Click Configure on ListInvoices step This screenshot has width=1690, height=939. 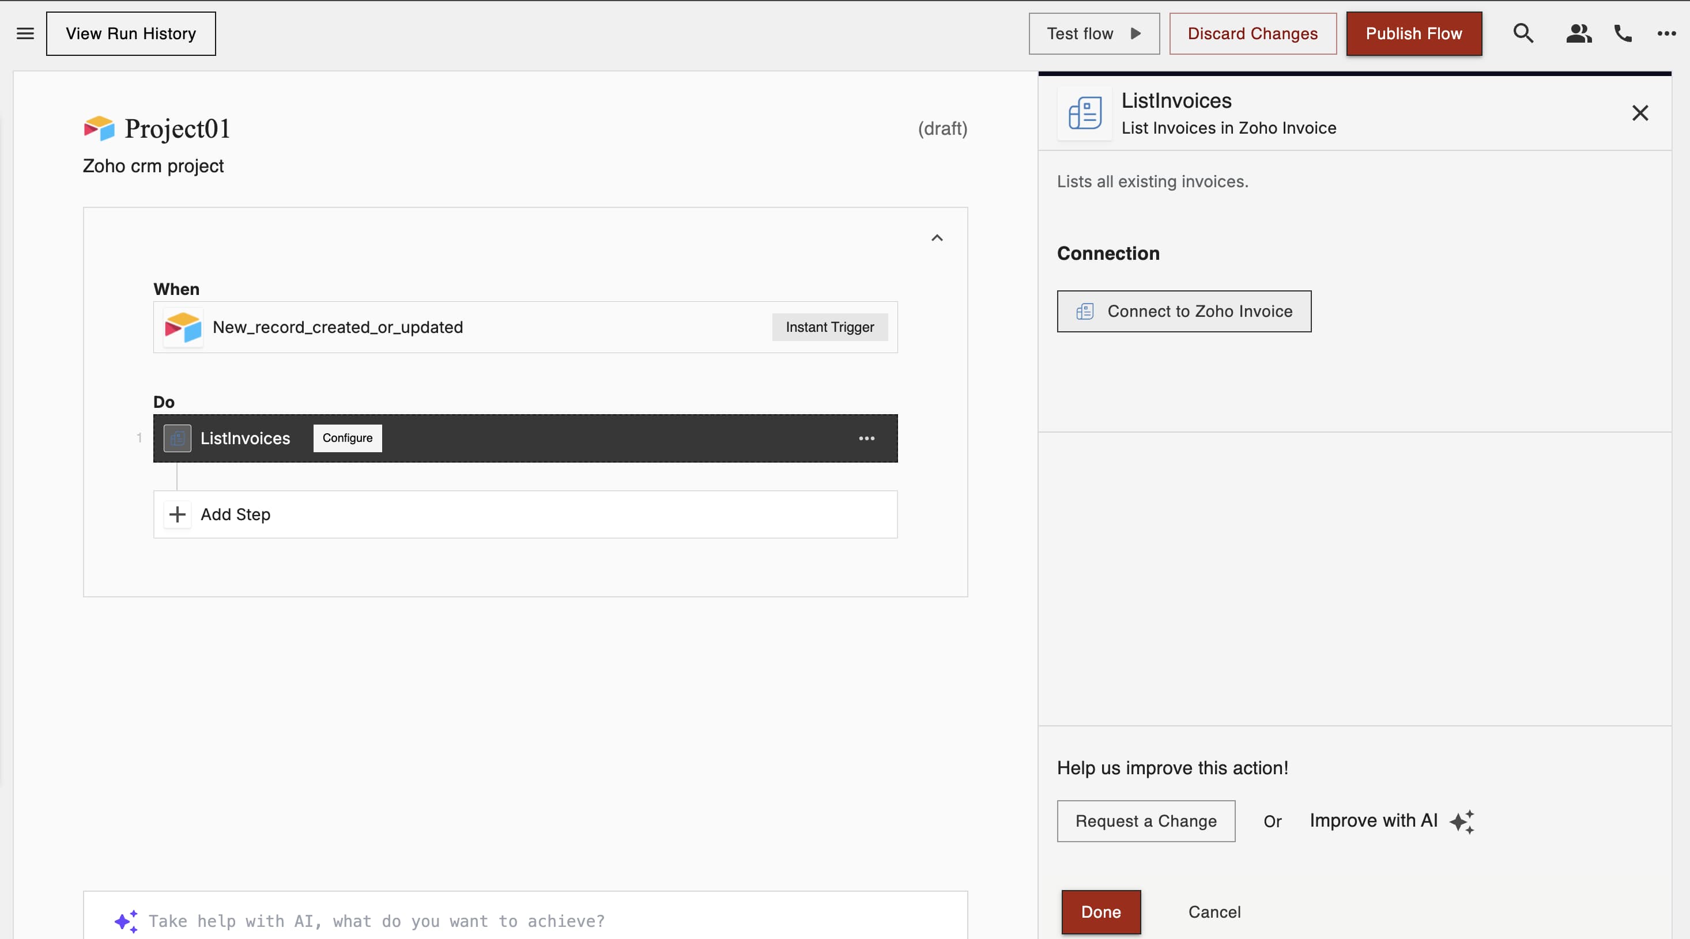point(348,438)
